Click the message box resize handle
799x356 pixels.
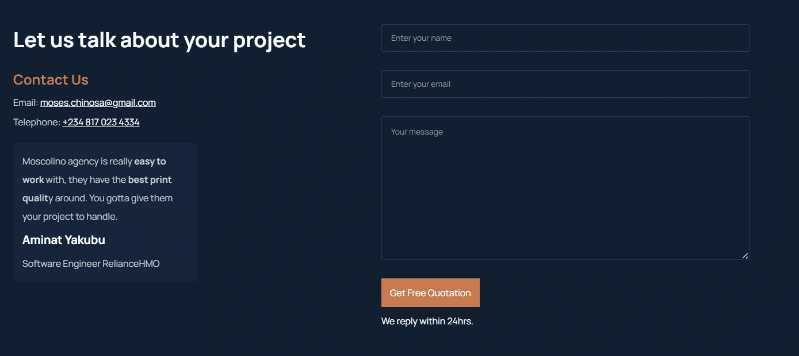(x=745, y=256)
